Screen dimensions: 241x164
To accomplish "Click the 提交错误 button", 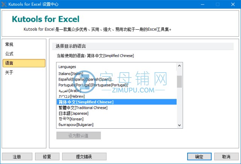I will tap(84, 156).
